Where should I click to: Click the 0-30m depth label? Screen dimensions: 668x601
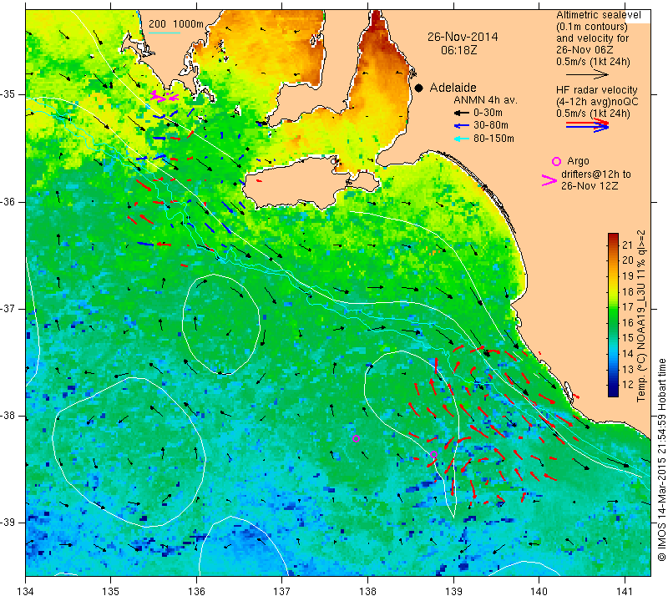tap(488, 113)
